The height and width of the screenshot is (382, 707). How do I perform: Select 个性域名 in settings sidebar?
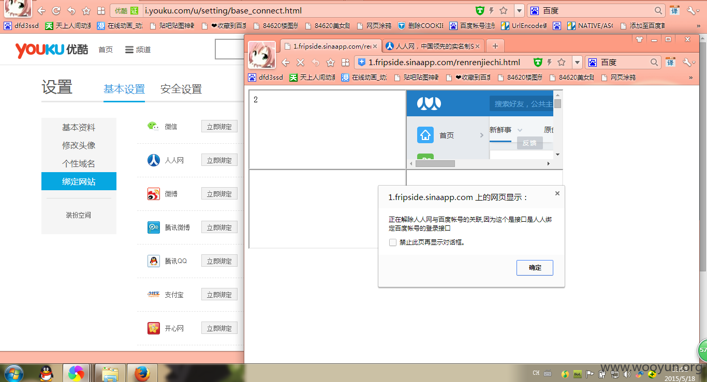(79, 164)
